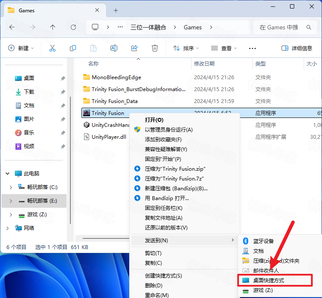This screenshot has height=298, width=322.
Task: Expand the E: drive node
Action: [11, 201]
